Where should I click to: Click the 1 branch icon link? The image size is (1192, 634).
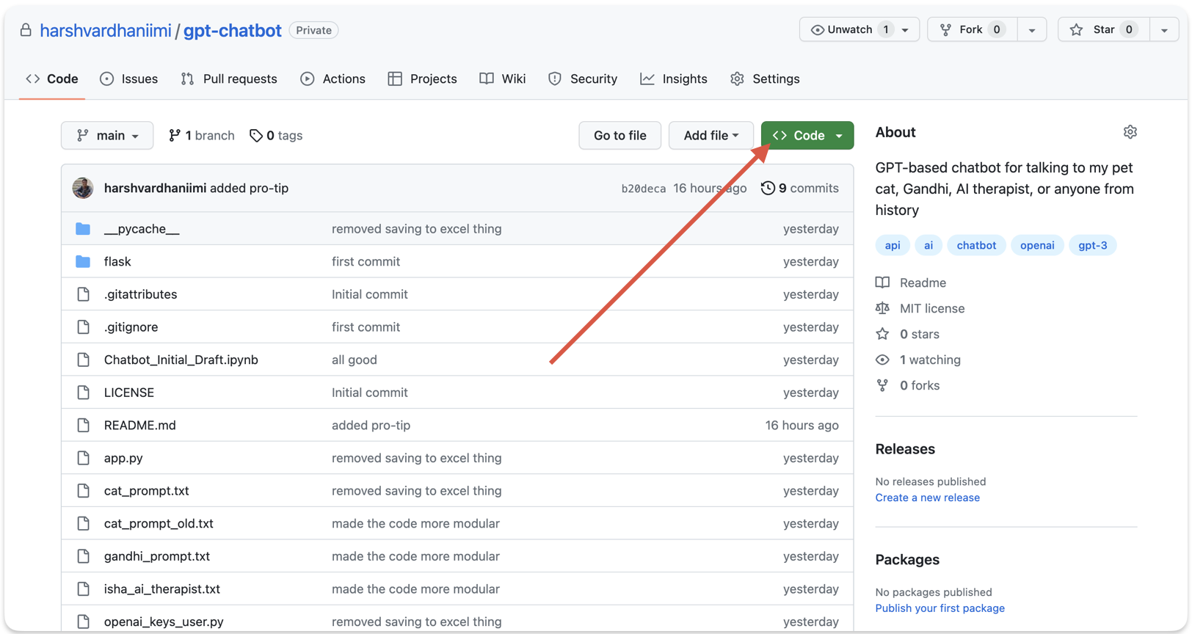click(174, 136)
